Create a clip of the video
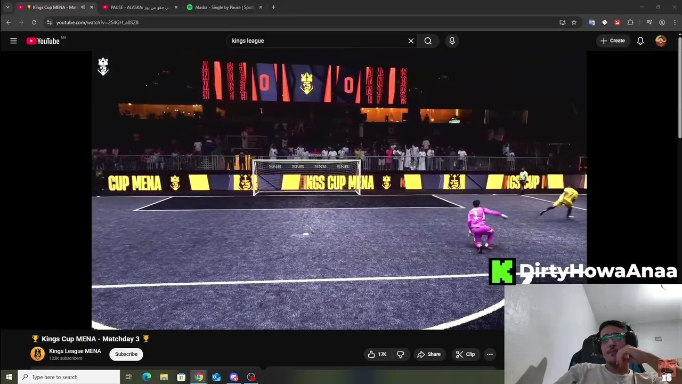The width and height of the screenshot is (682, 384). tap(465, 354)
